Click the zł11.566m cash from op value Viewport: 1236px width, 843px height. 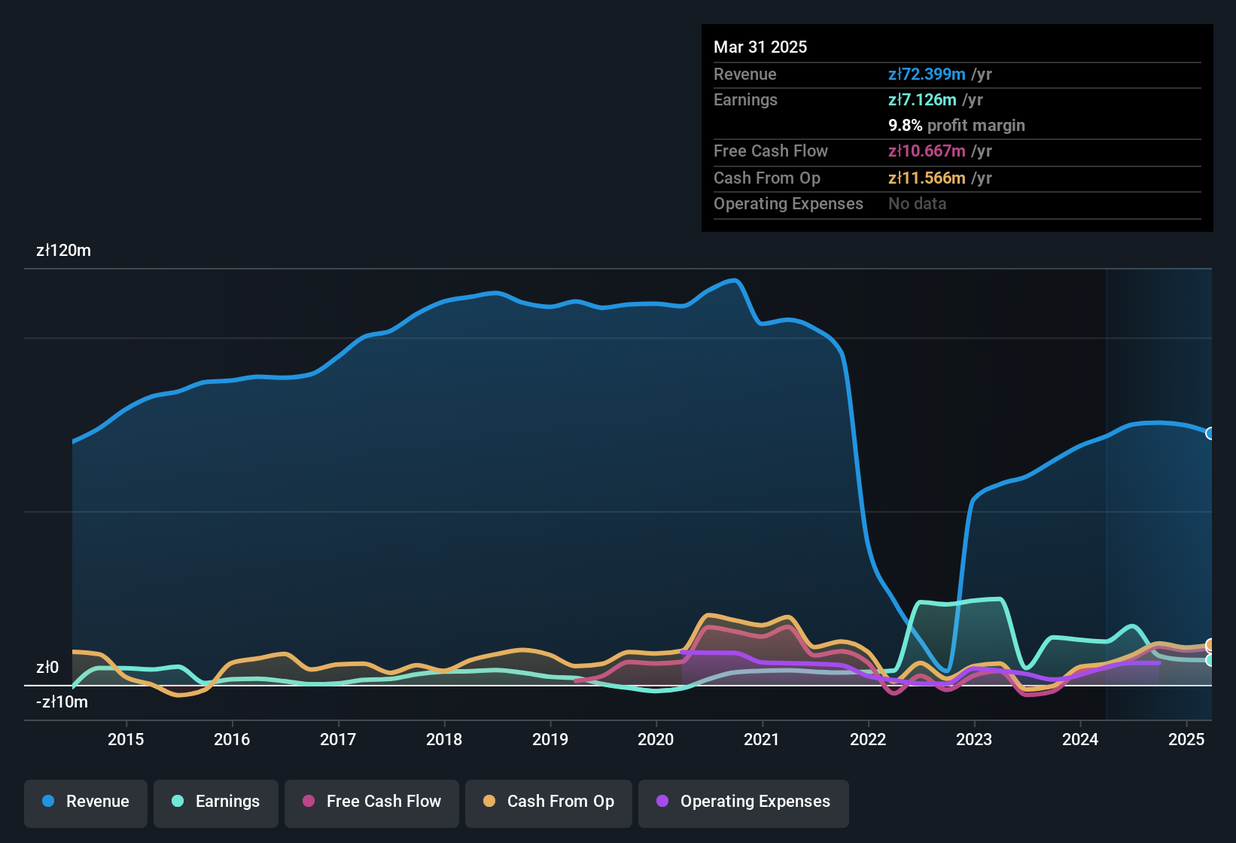(927, 178)
